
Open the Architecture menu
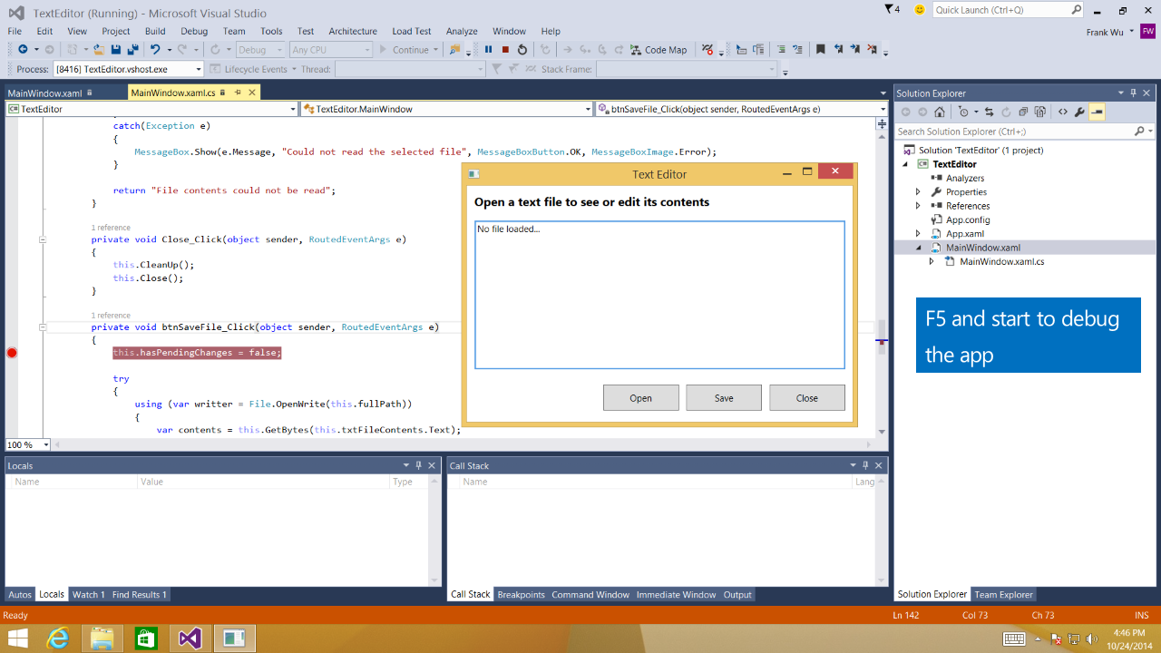coord(353,31)
